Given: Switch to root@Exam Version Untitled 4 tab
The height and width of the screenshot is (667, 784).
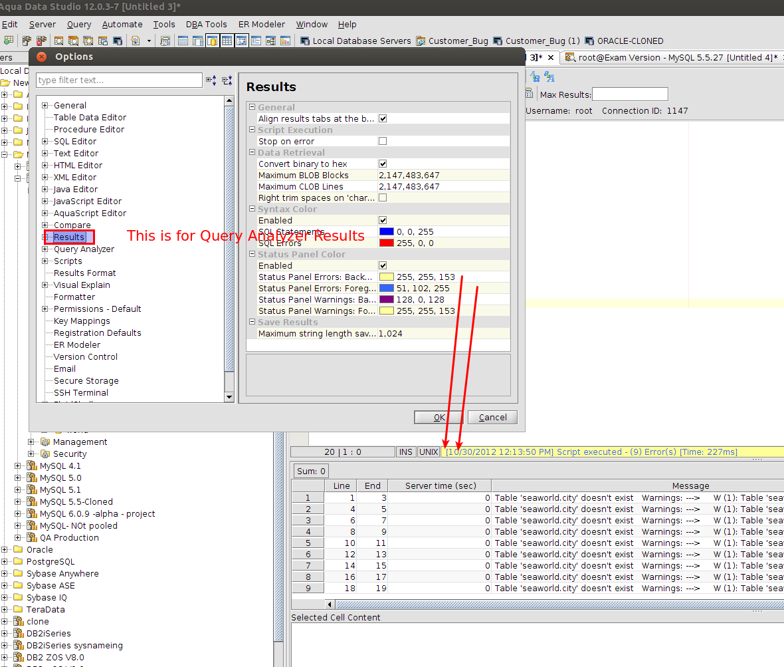Looking at the screenshot, I should coord(672,58).
